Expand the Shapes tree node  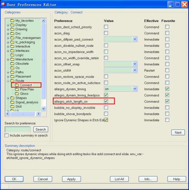click(x=8, y=98)
